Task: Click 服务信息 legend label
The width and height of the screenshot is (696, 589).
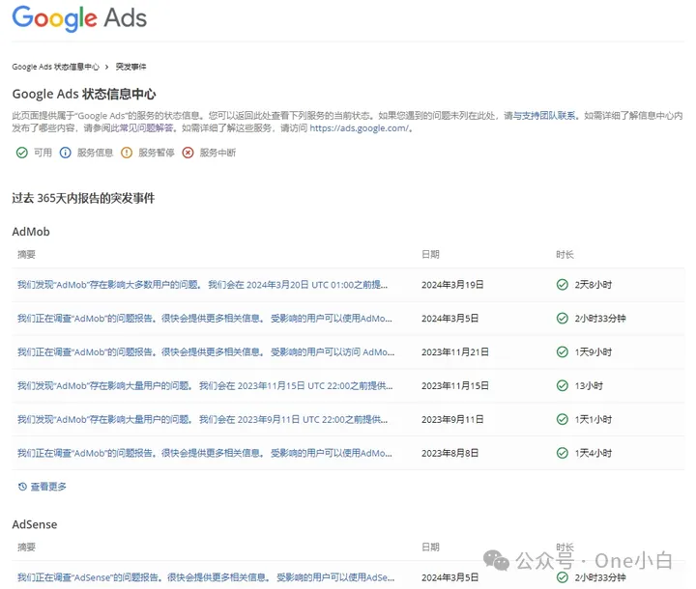Action: tap(95, 153)
